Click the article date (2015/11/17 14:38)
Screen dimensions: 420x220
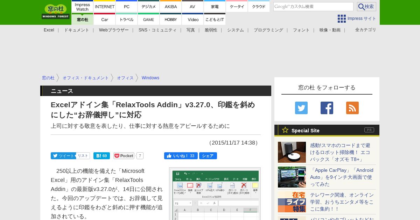tap(233, 142)
